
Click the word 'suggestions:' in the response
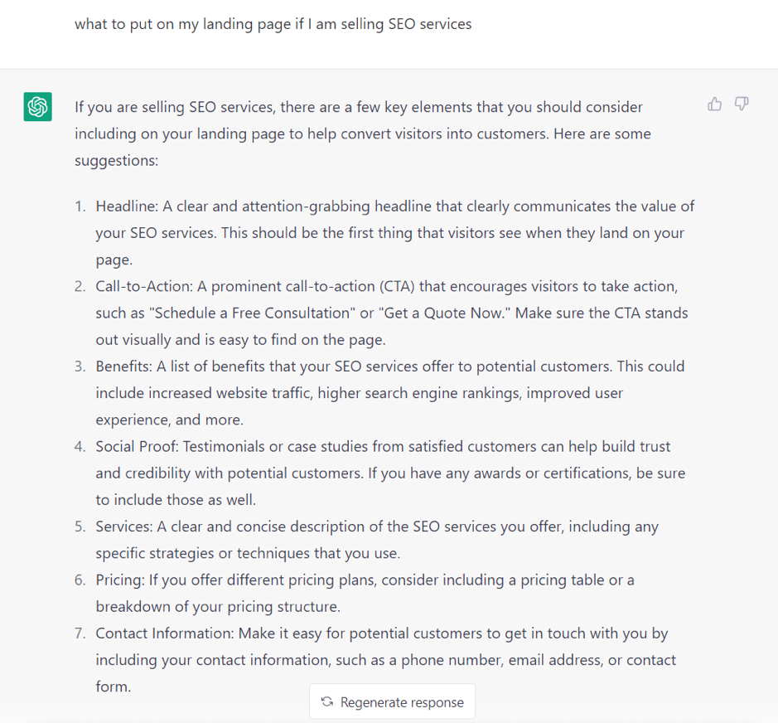tap(116, 160)
